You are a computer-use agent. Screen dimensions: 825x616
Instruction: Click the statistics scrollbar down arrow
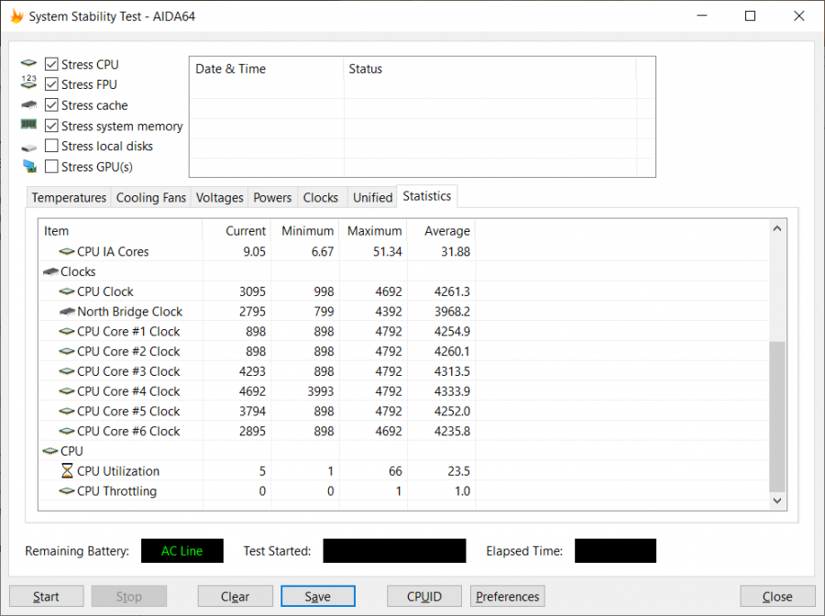point(777,500)
